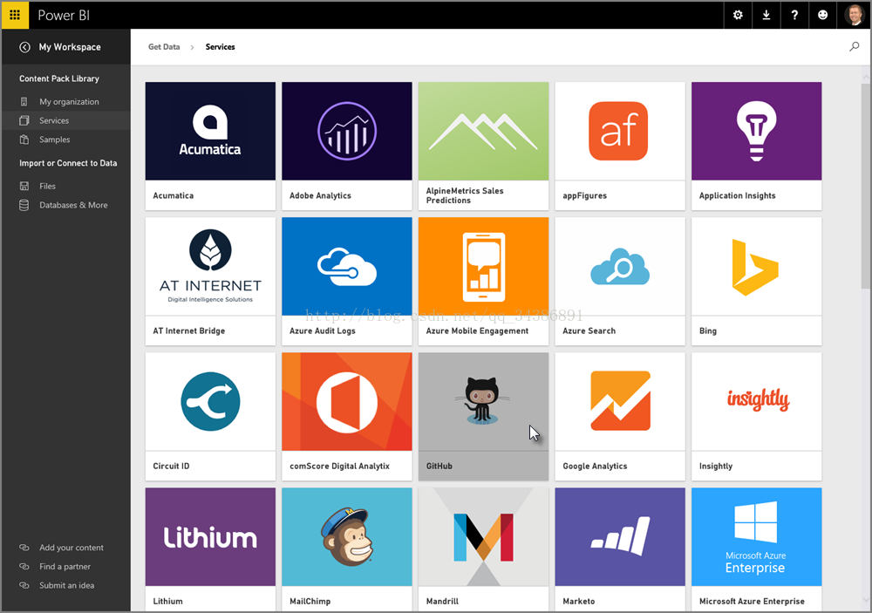Click Import or Connect to Data heading
The image size is (872, 613).
click(68, 164)
